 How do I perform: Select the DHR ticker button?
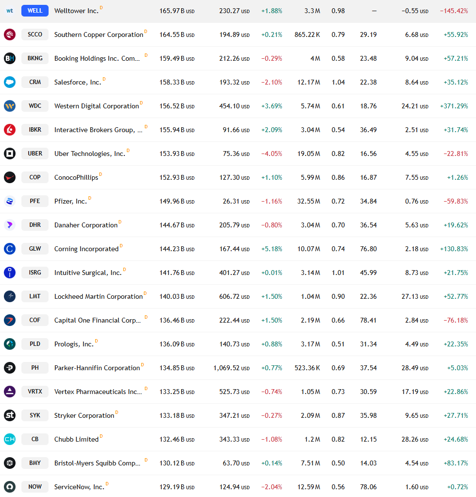pyautogui.click(x=35, y=225)
